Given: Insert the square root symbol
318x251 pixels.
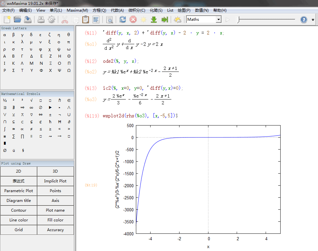Looking at the screenshot, I should (x=31, y=100).
